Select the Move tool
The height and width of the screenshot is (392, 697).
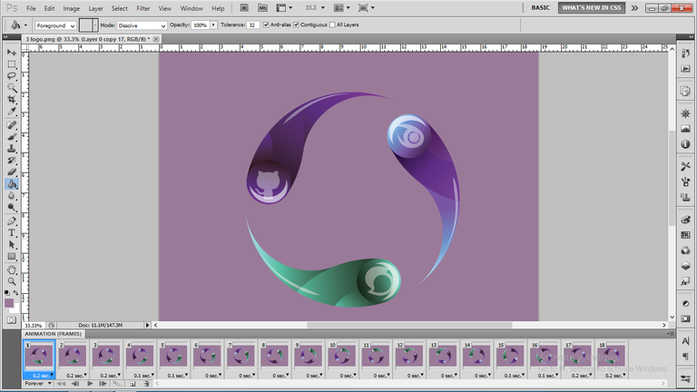point(12,53)
